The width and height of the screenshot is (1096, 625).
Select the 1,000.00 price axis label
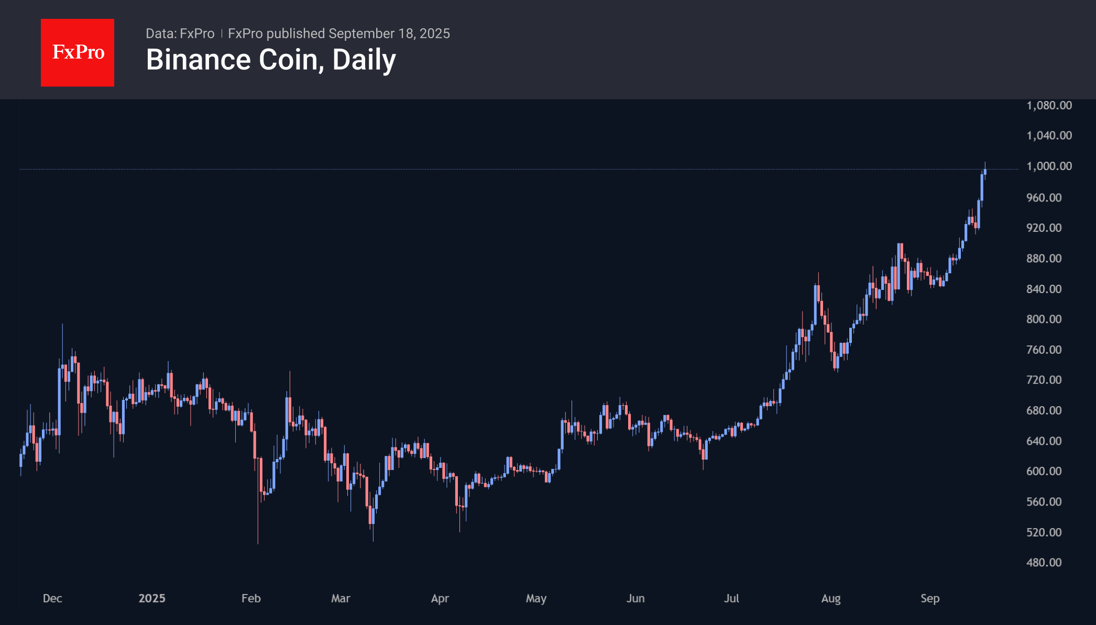[1049, 166]
